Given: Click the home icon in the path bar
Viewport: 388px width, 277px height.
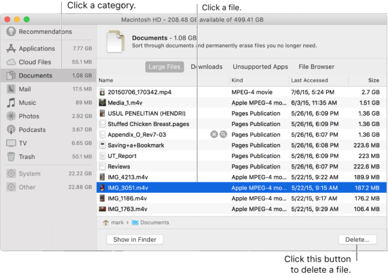Looking at the screenshot, I should (106, 222).
